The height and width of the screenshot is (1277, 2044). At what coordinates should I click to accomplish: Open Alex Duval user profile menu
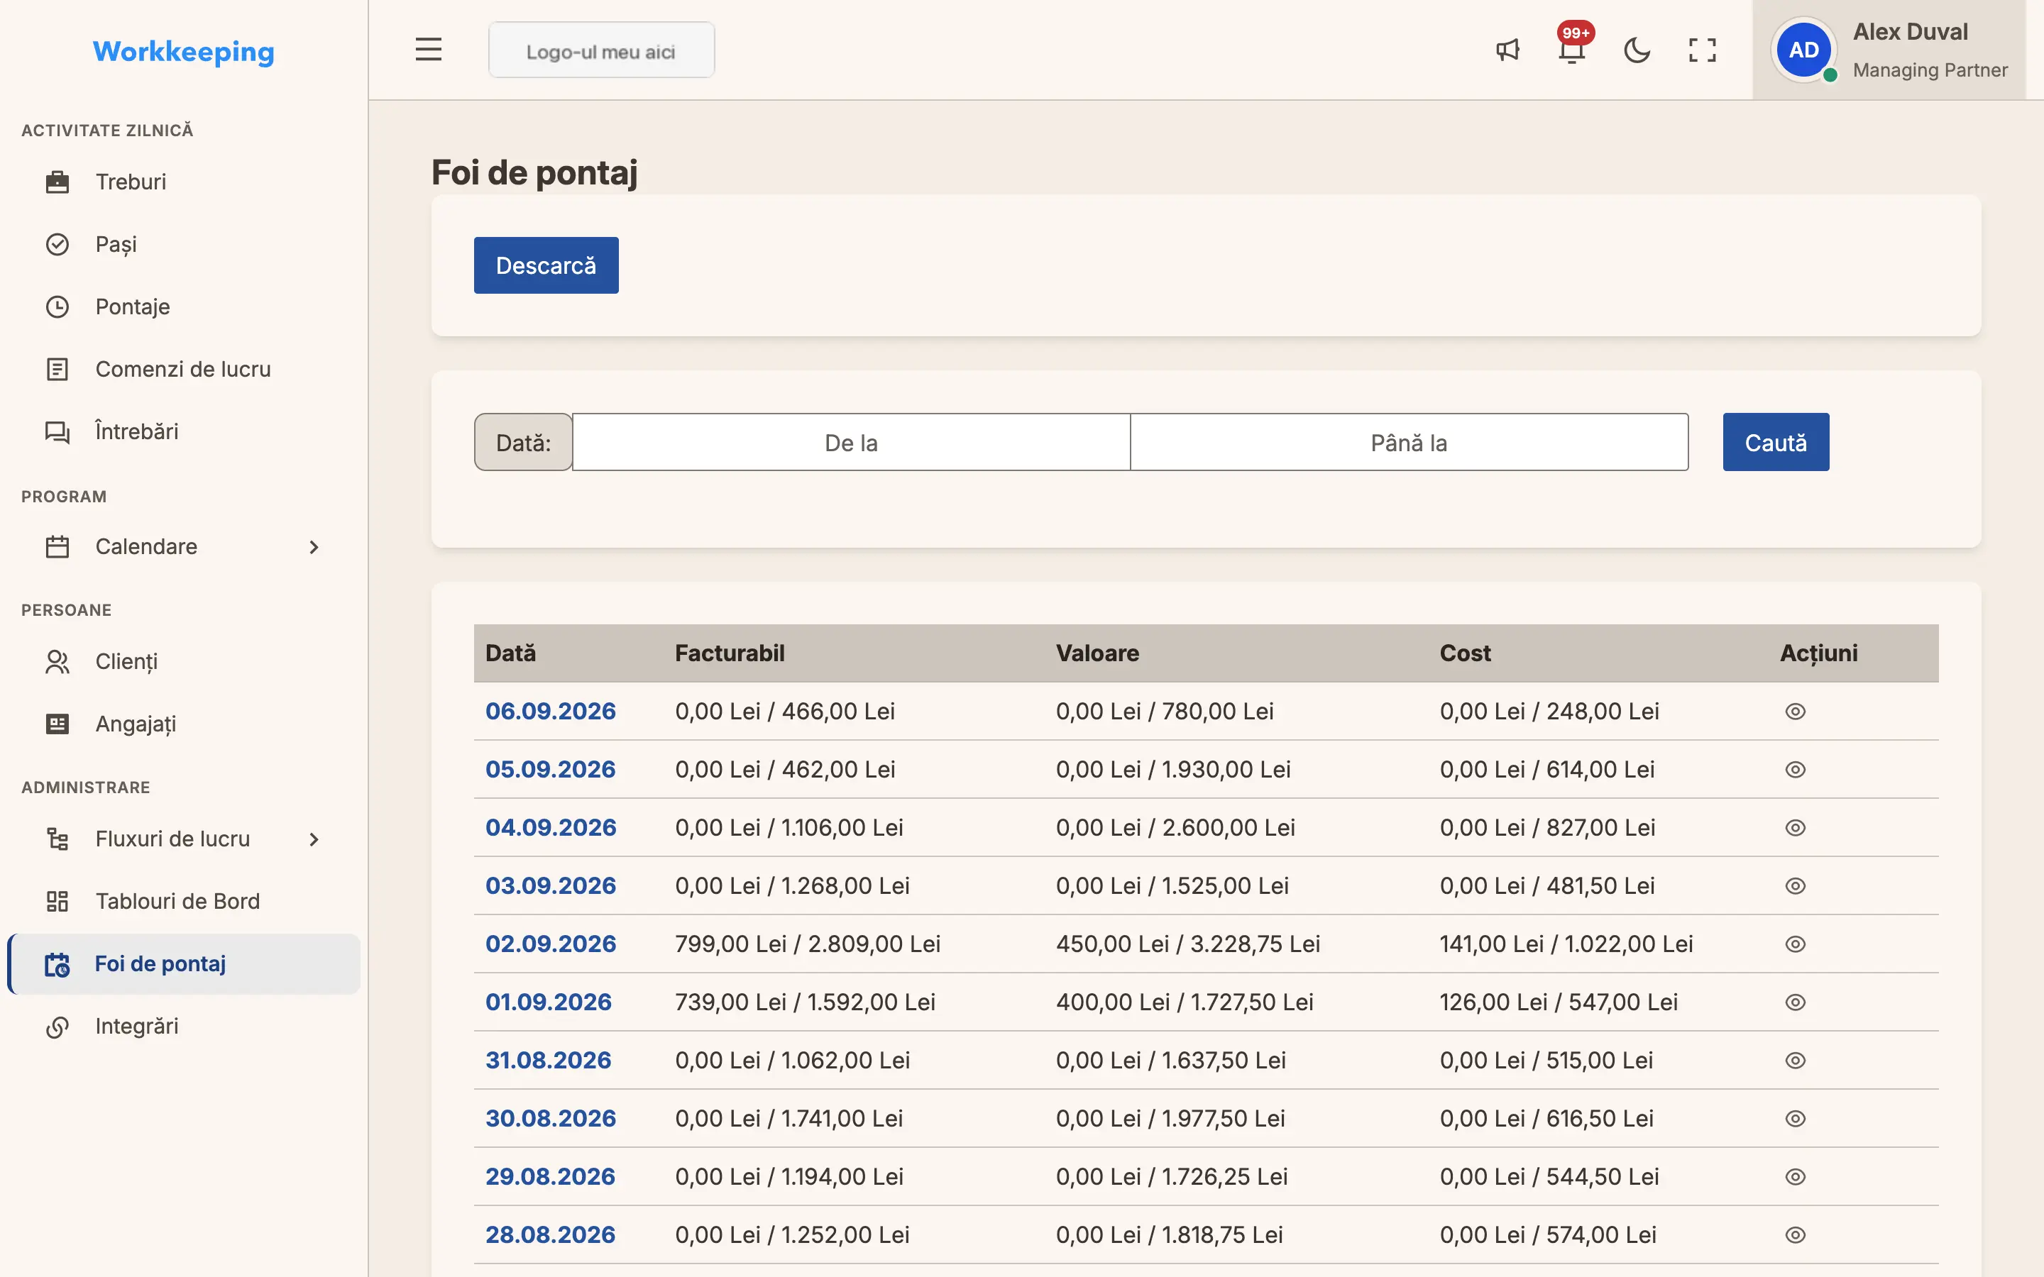(1889, 50)
